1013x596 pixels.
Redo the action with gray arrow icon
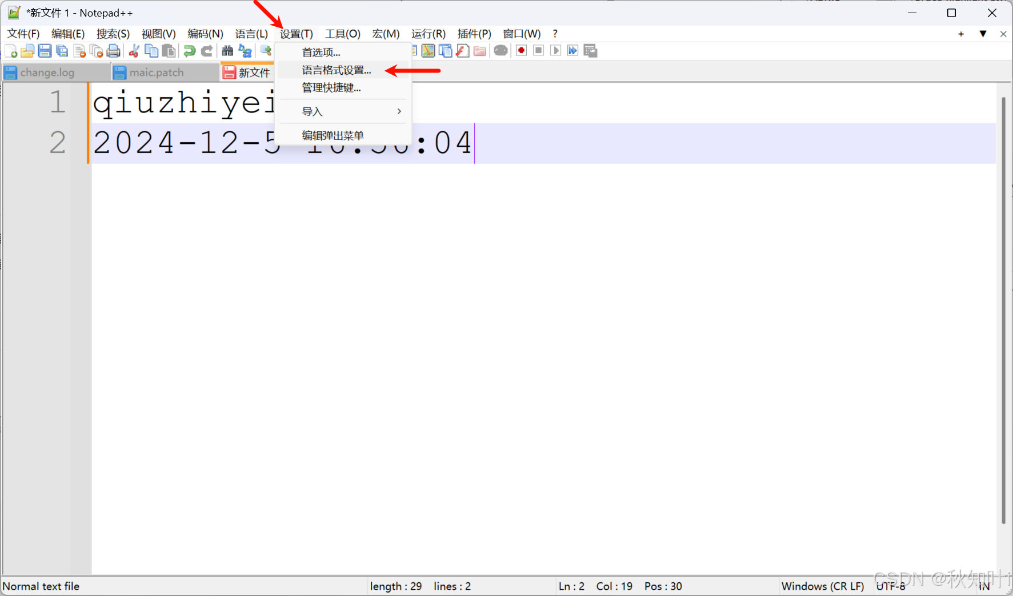[207, 51]
